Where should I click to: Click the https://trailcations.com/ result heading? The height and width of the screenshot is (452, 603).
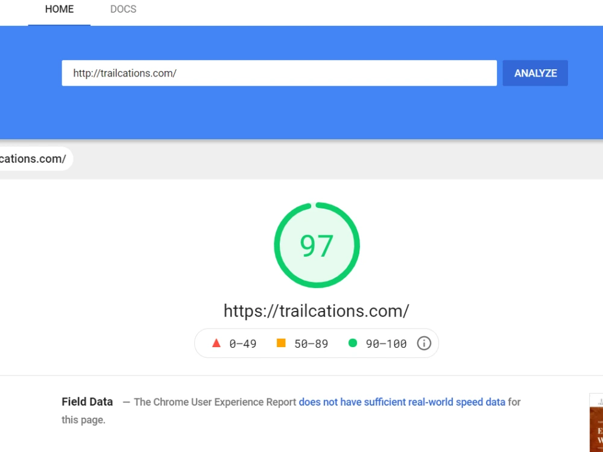316,310
